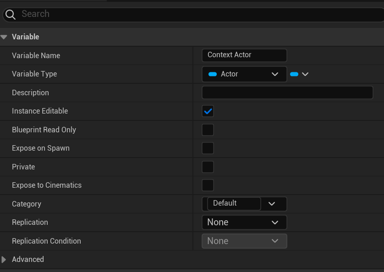Screen dimensions: 384x272
Task: Check the Expose on Spawn checkbox
Action: pos(208,148)
